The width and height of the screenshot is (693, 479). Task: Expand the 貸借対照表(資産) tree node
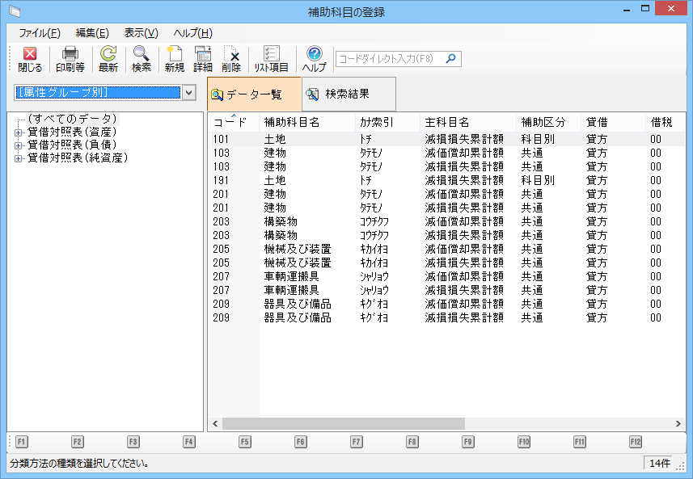(18, 132)
